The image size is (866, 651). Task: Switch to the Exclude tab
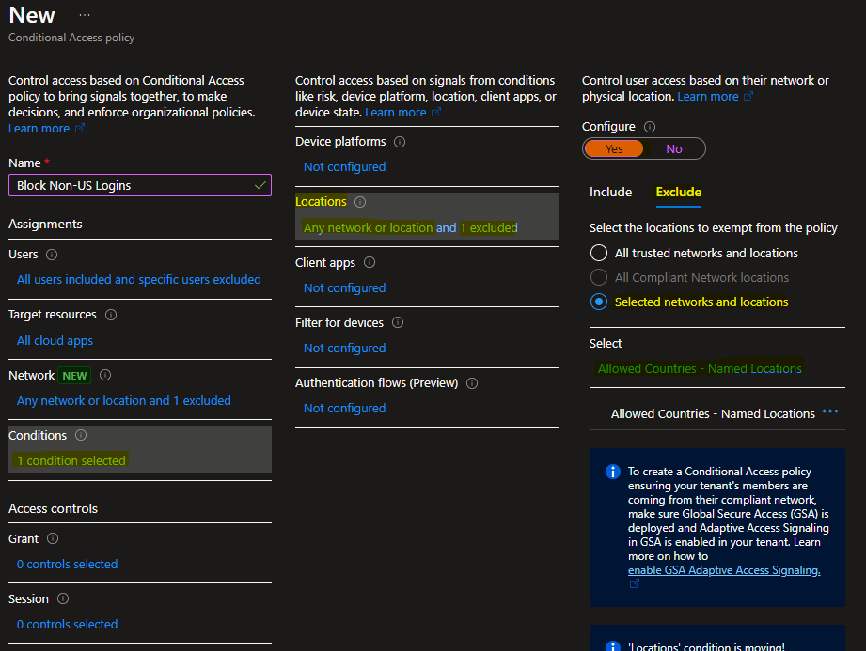pyautogui.click(x=679, y=192)
